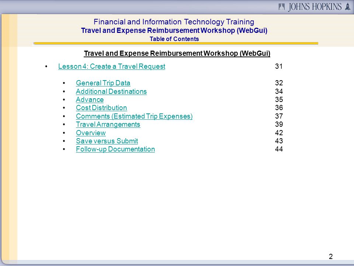Open the Overview link

coord(91,133)
